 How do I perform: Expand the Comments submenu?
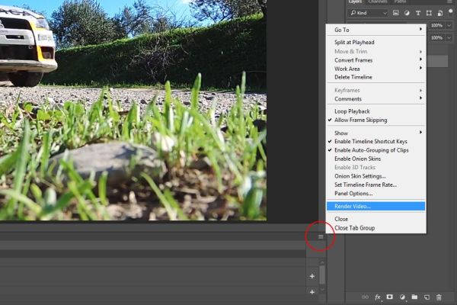pos(376,99)
